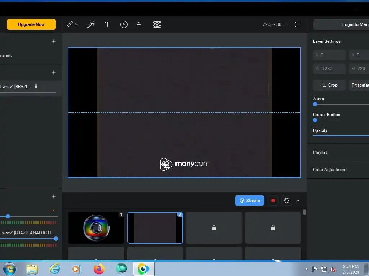Open the 720p • 30 resolution dropdown

274,24
